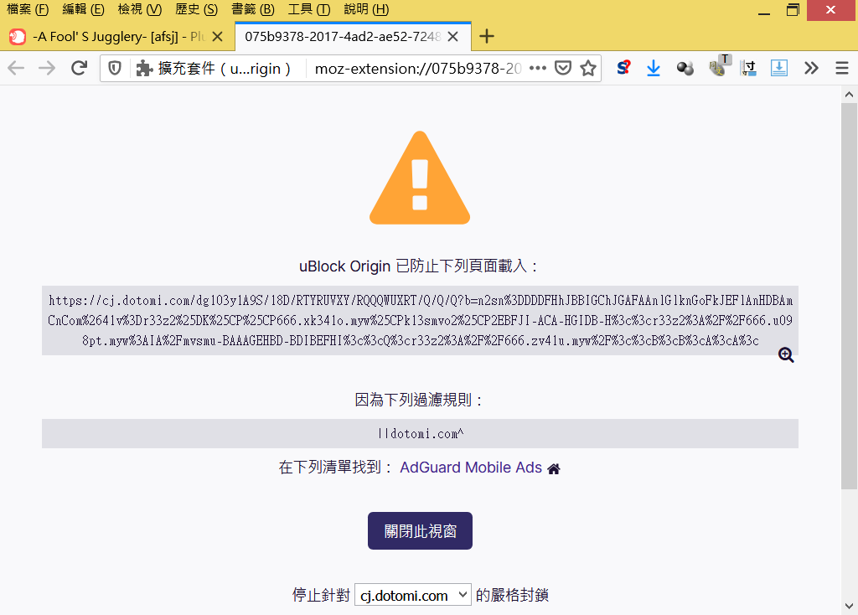
Task: Open the 檔案 (F) menu
Action: point(28,9)
